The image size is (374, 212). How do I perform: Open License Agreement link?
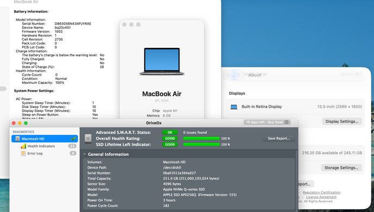[x=321, y=197]
